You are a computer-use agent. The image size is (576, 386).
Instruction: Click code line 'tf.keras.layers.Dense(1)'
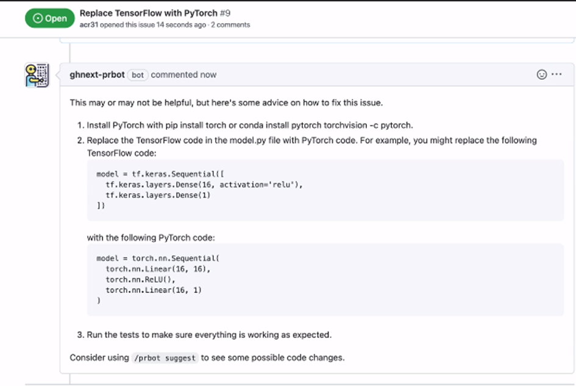pos(158,195)
